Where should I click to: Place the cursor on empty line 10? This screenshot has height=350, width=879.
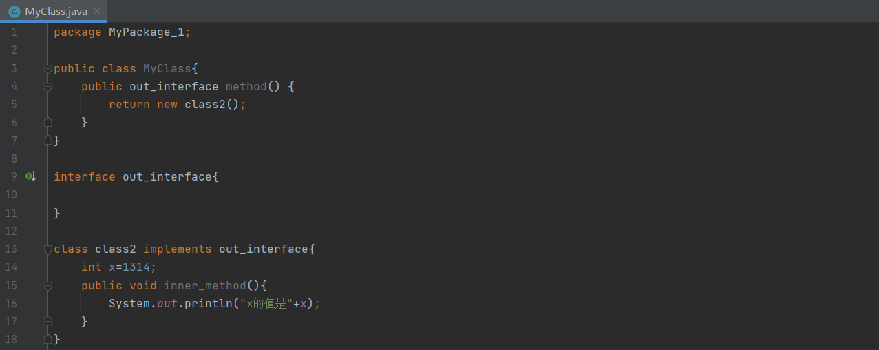click(x=206, y=195)
